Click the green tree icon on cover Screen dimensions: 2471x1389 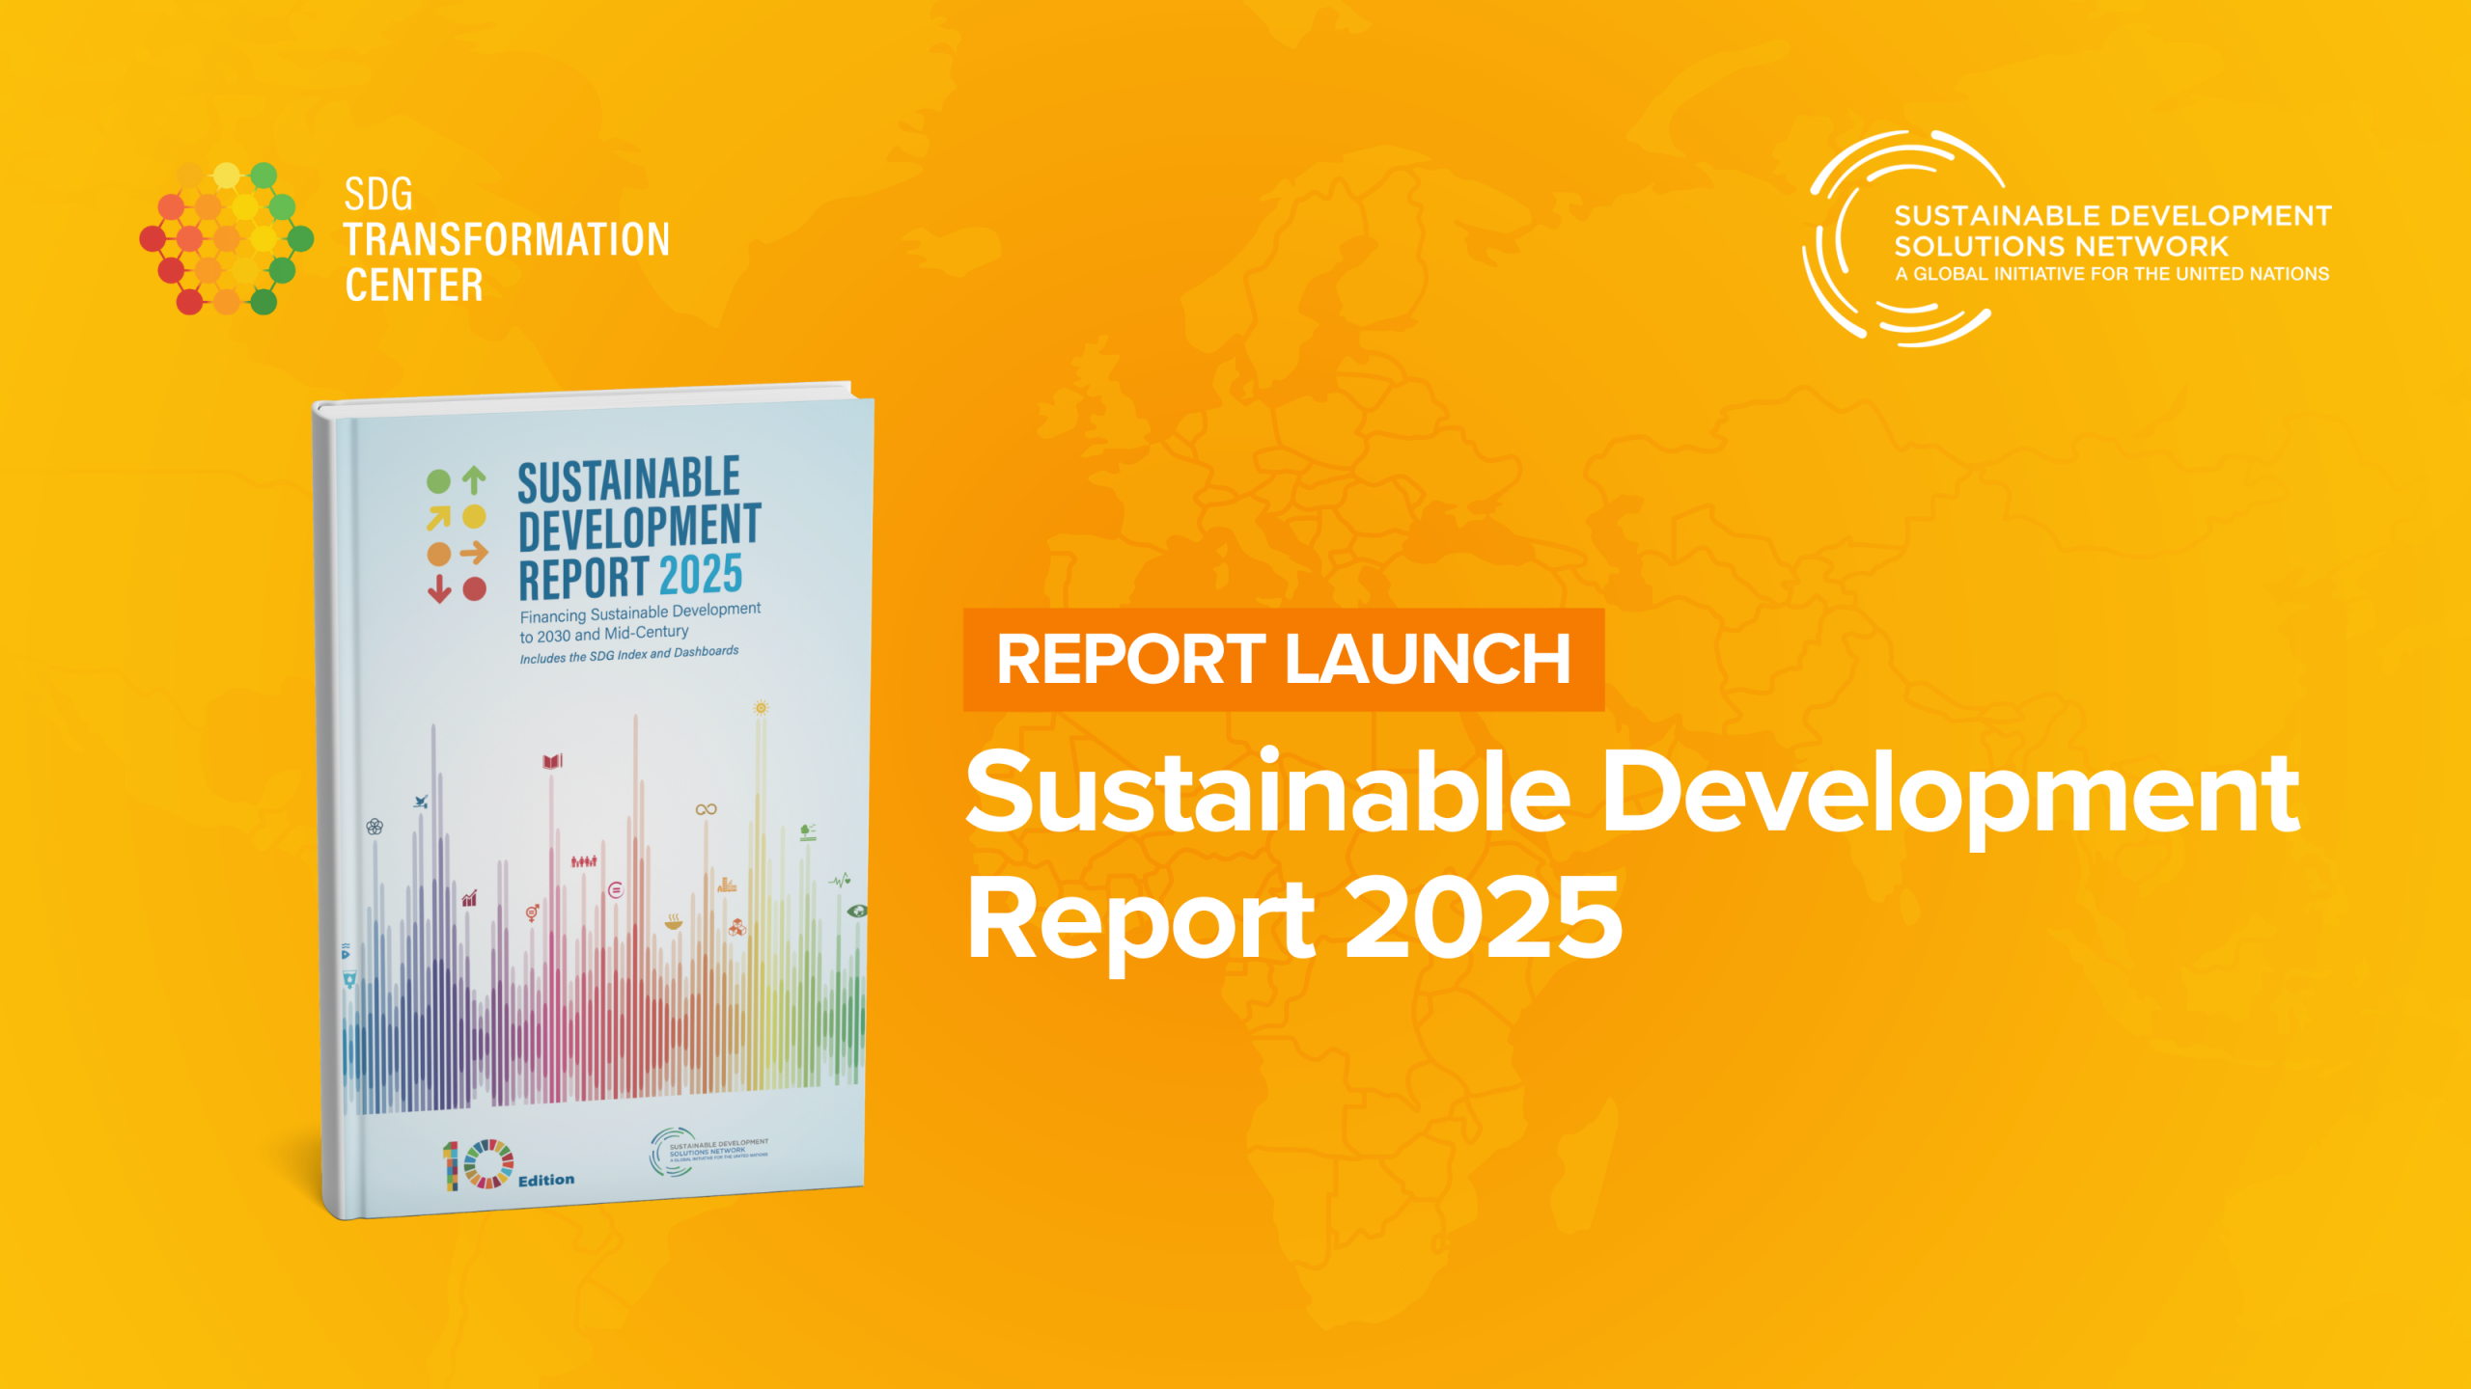point(808,831)
